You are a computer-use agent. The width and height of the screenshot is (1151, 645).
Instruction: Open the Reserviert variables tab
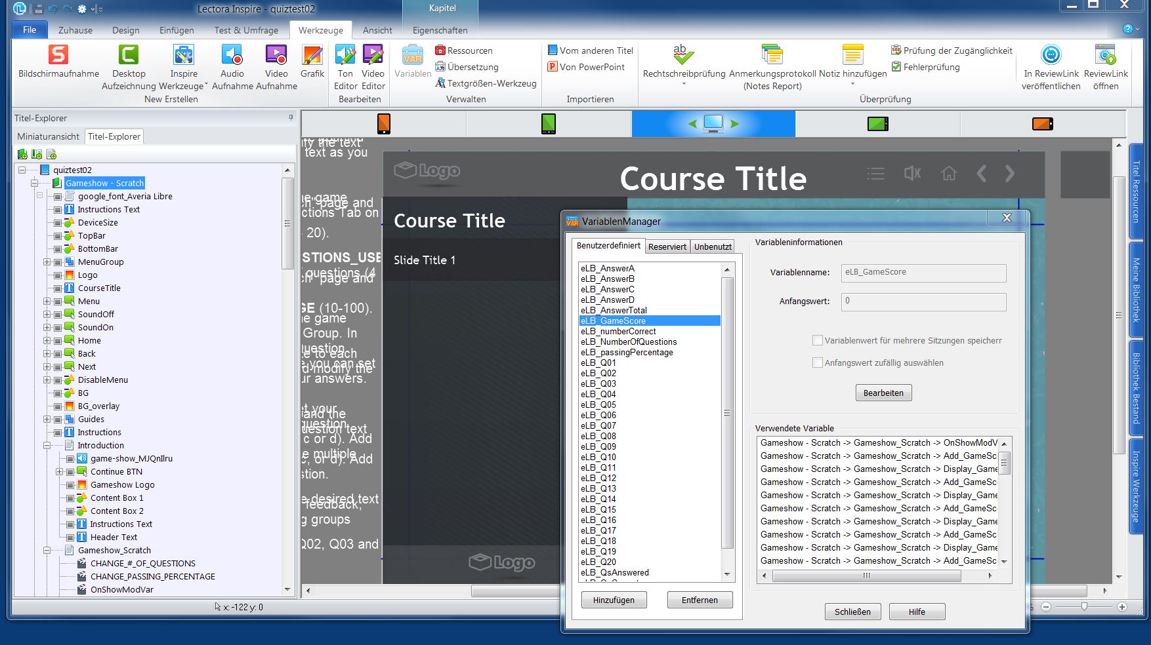667,246
